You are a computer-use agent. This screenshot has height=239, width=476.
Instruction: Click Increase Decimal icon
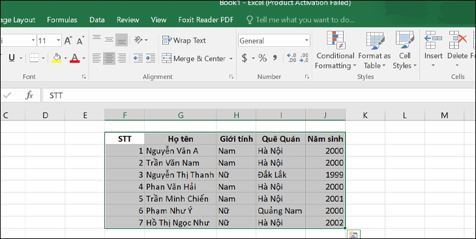[291, 57]
